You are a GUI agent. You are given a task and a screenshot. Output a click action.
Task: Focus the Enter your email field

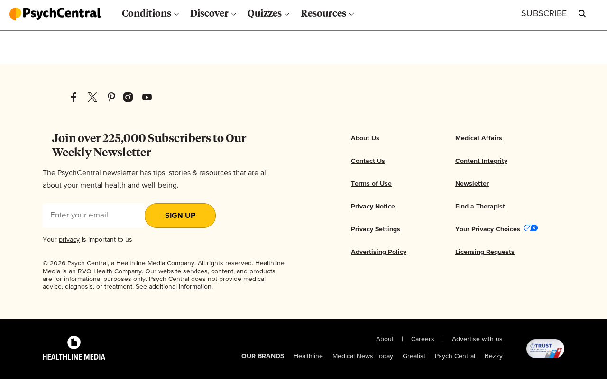pos(93,216)
